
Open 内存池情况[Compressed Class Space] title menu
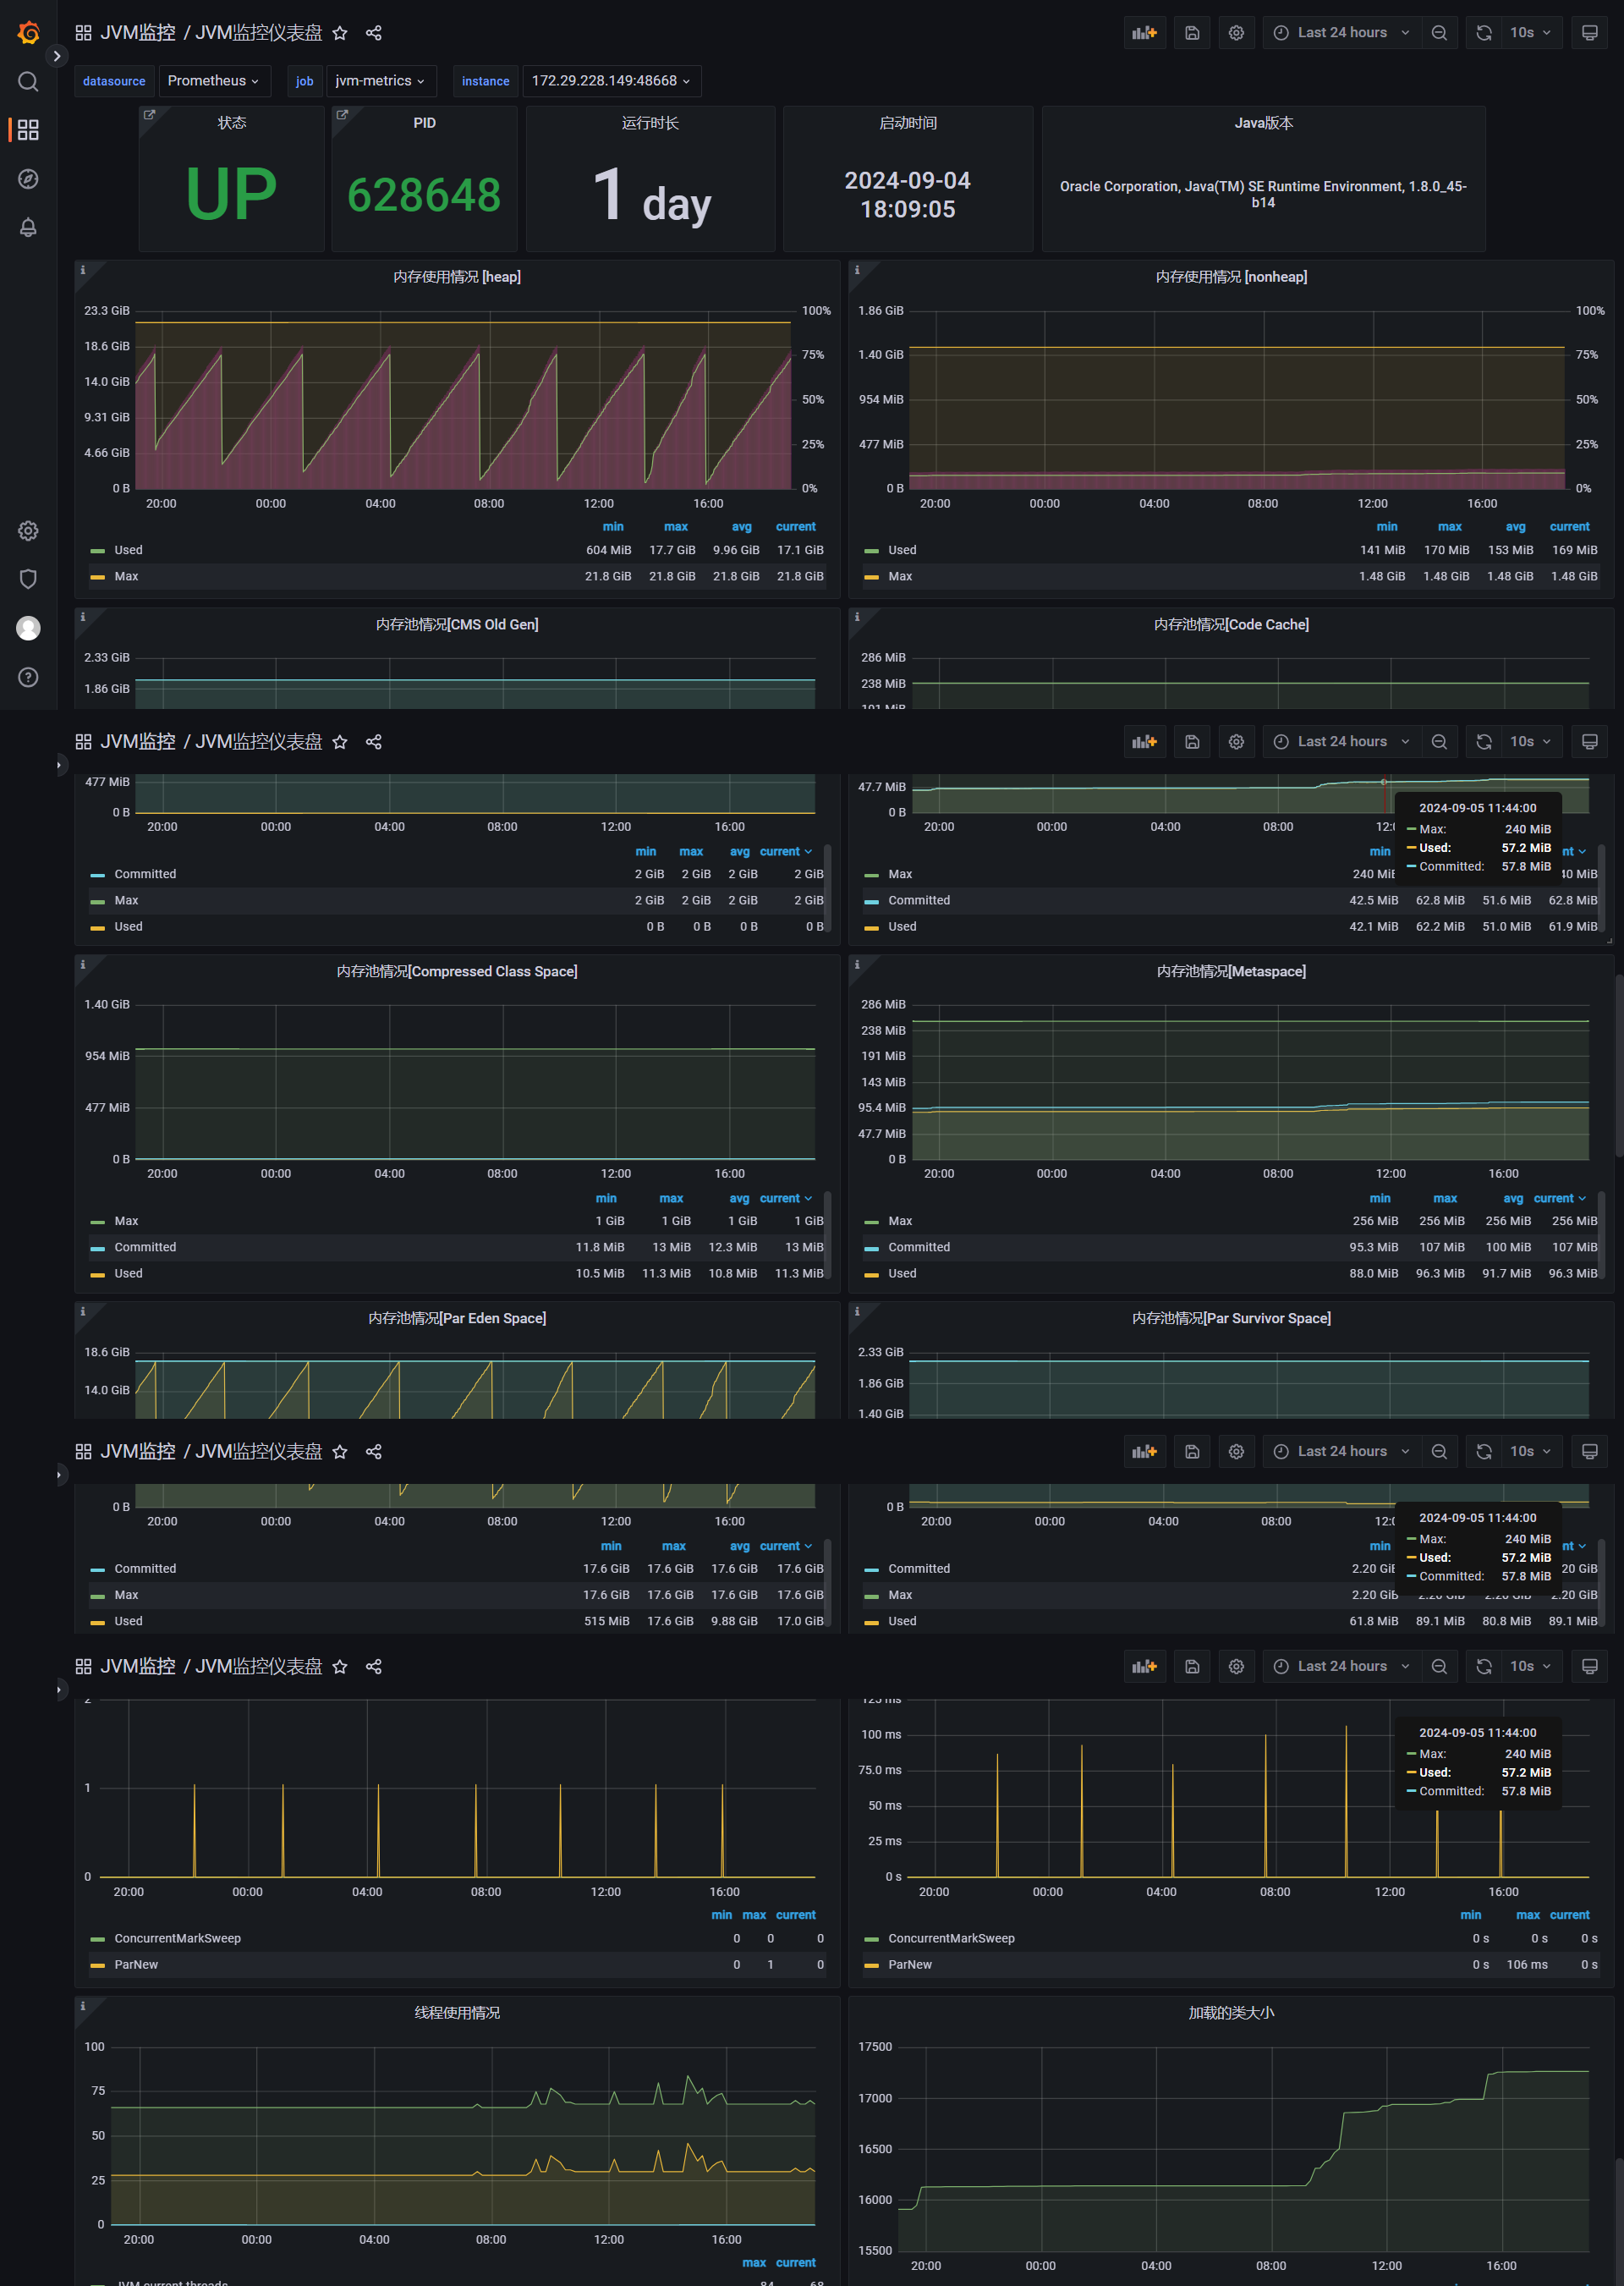coord(457,971)
